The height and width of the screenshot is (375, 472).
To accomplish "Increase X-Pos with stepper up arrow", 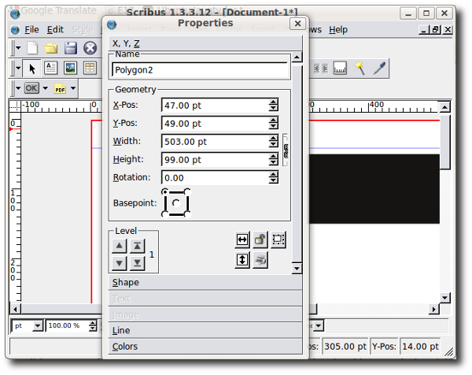I will (x=273, y=102).
